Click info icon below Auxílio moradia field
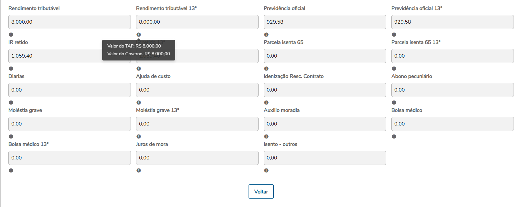The height and width of the screenshot is (207, 521). [266, 136]
